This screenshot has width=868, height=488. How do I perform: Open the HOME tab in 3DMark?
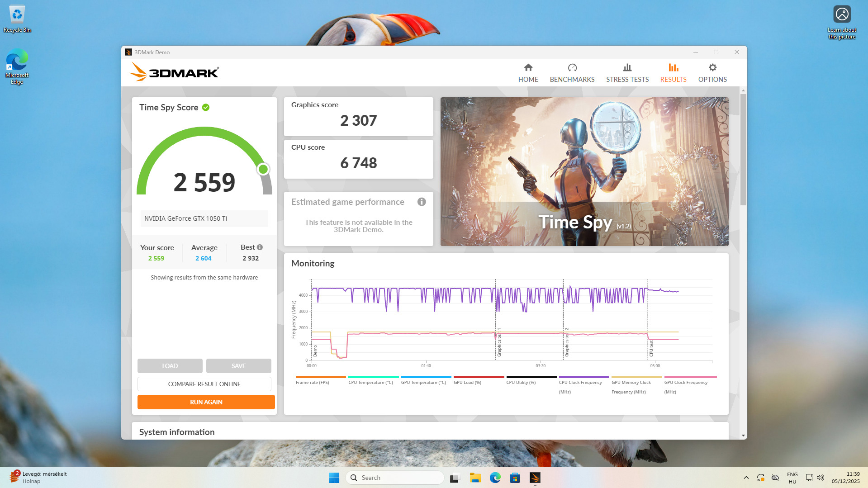coord(528,73)
